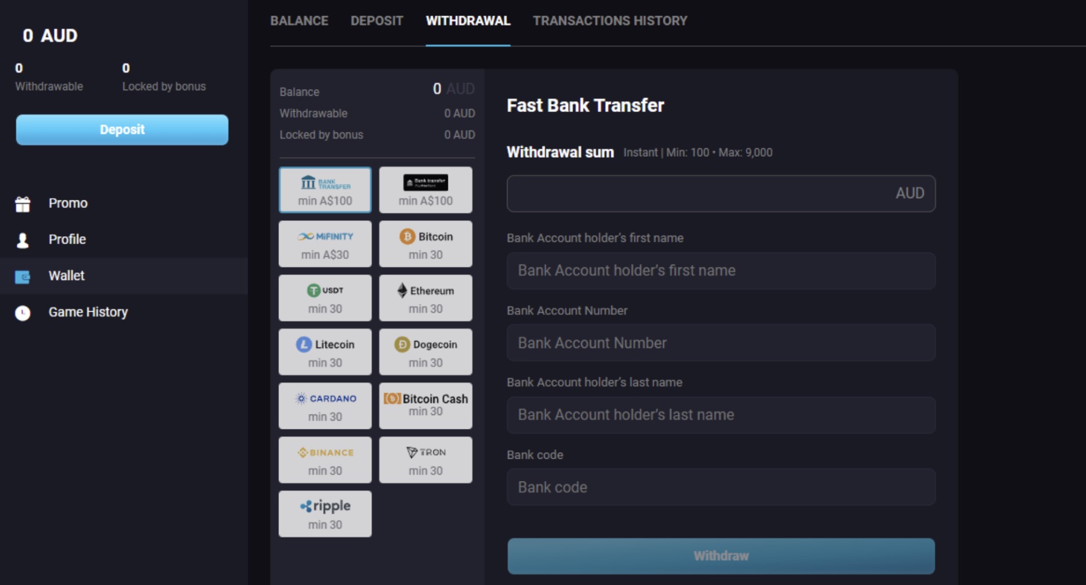Open the Deposit tab
The image size is (1086, 585).
pos(377,20)
